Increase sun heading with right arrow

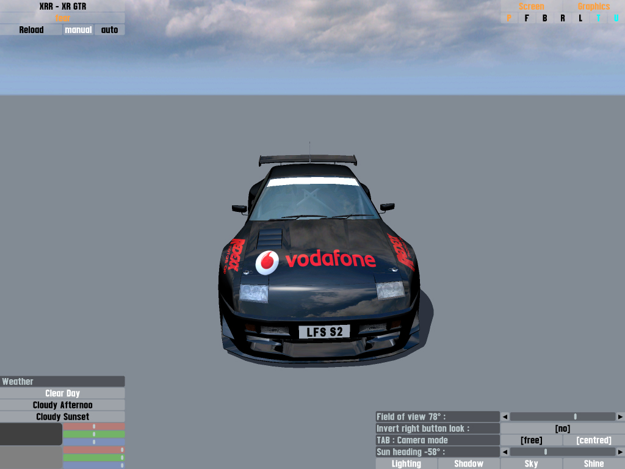[620, 452]
